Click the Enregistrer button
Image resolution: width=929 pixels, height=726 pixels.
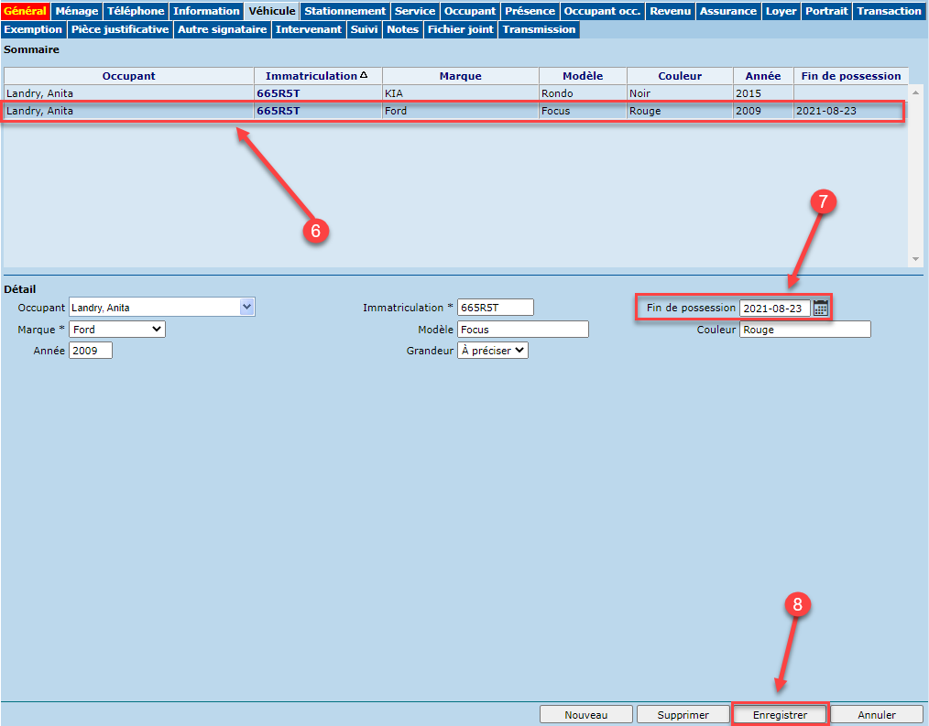click(780, 715)
